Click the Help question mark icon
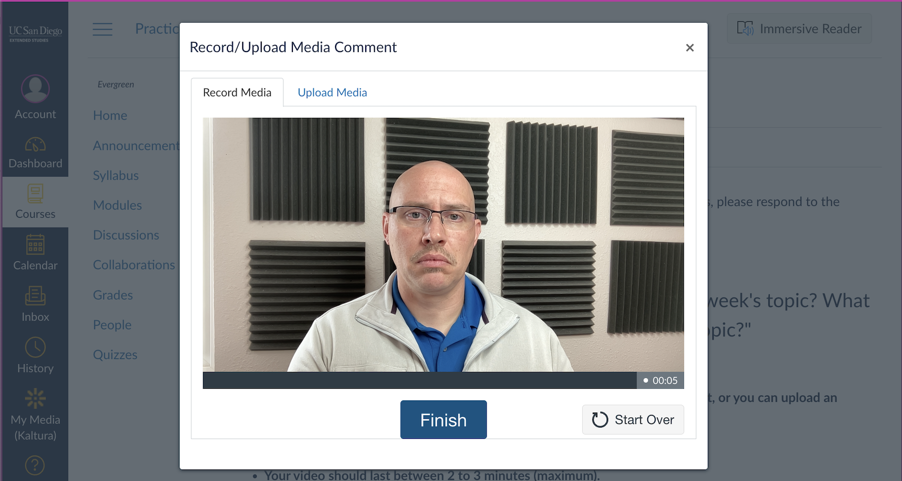 point(35,465)
